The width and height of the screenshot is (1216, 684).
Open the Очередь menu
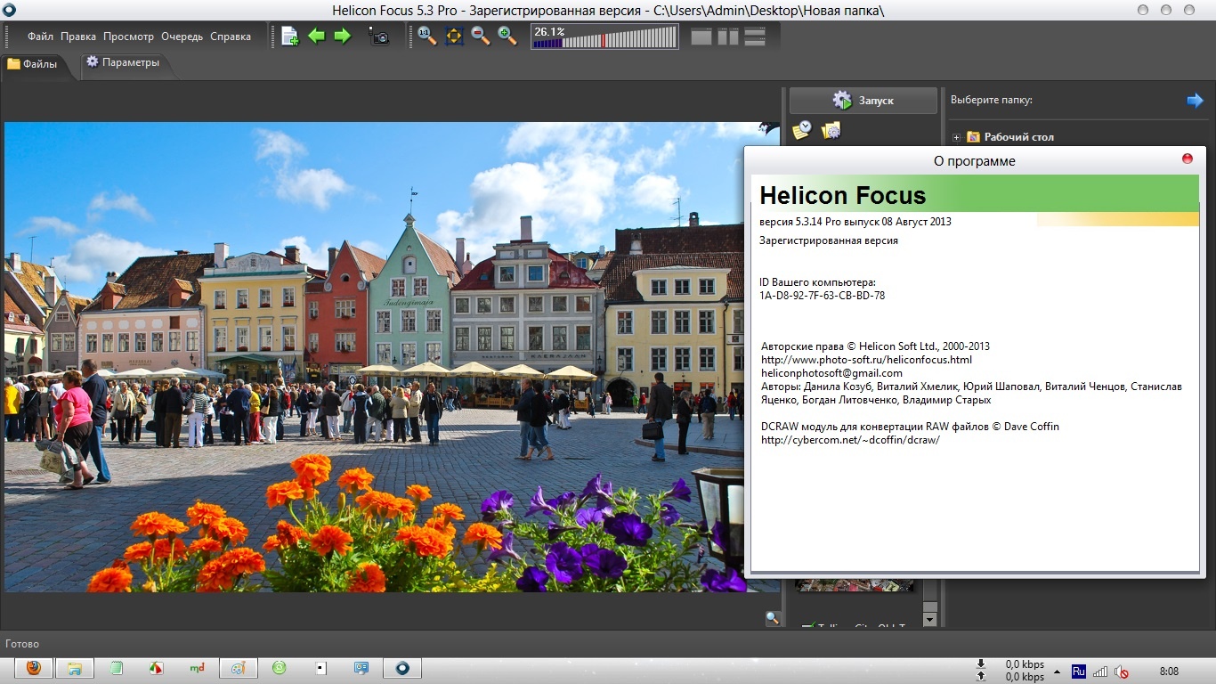182,37
